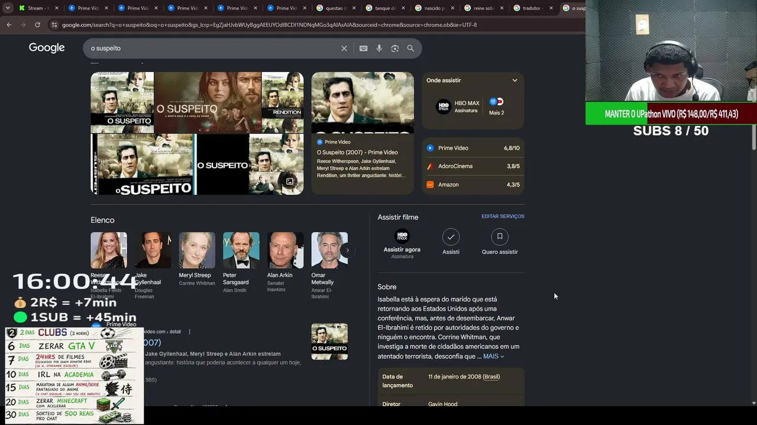Select Reese Witherspoon's cast photo
The image size is (757, 425).
pyautogui.click(x=109, y=250)
